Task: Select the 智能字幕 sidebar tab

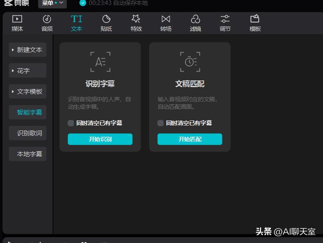Action: coord(28,112)
